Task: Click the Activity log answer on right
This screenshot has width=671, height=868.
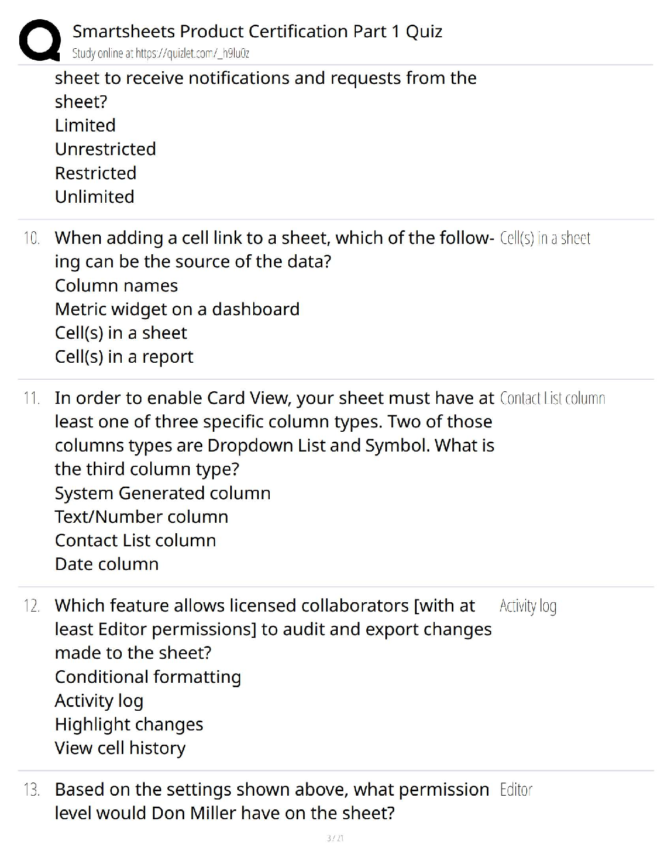Action: [528, 606]
